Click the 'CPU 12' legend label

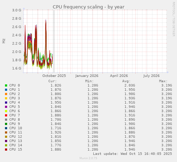(x=16, y=137)
